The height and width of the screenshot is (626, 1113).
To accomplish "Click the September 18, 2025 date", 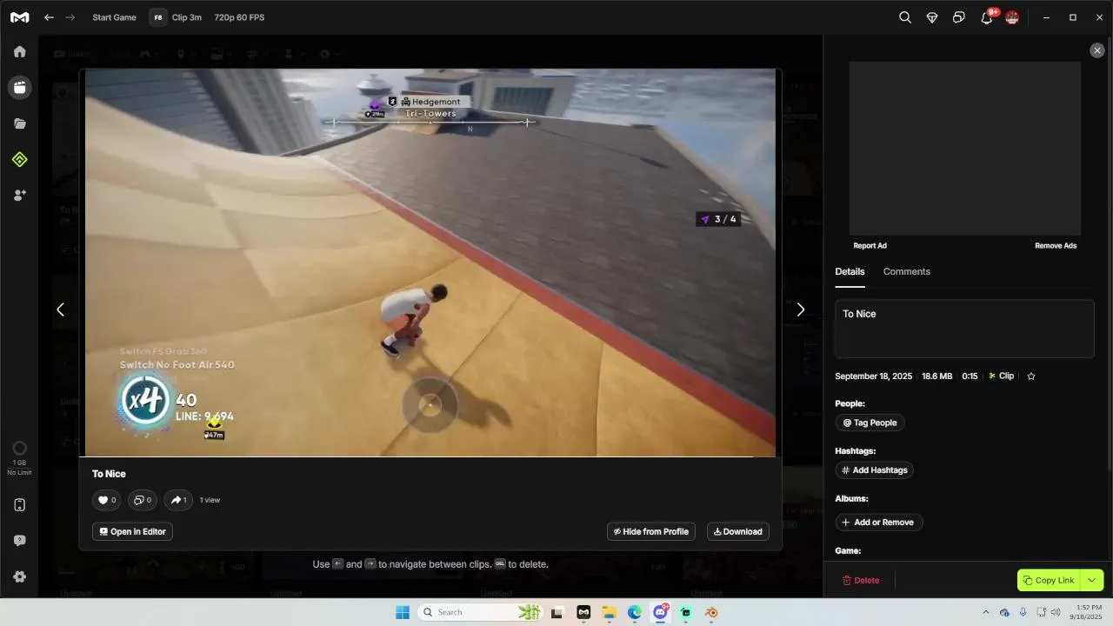I will [873, 376].
